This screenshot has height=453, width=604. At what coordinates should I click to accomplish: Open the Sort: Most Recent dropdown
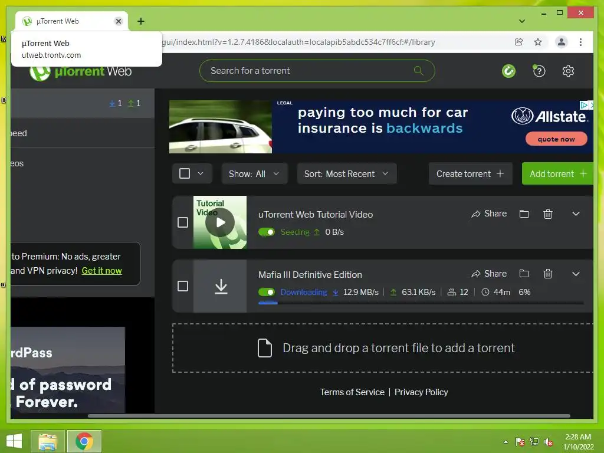pos(347,174)
